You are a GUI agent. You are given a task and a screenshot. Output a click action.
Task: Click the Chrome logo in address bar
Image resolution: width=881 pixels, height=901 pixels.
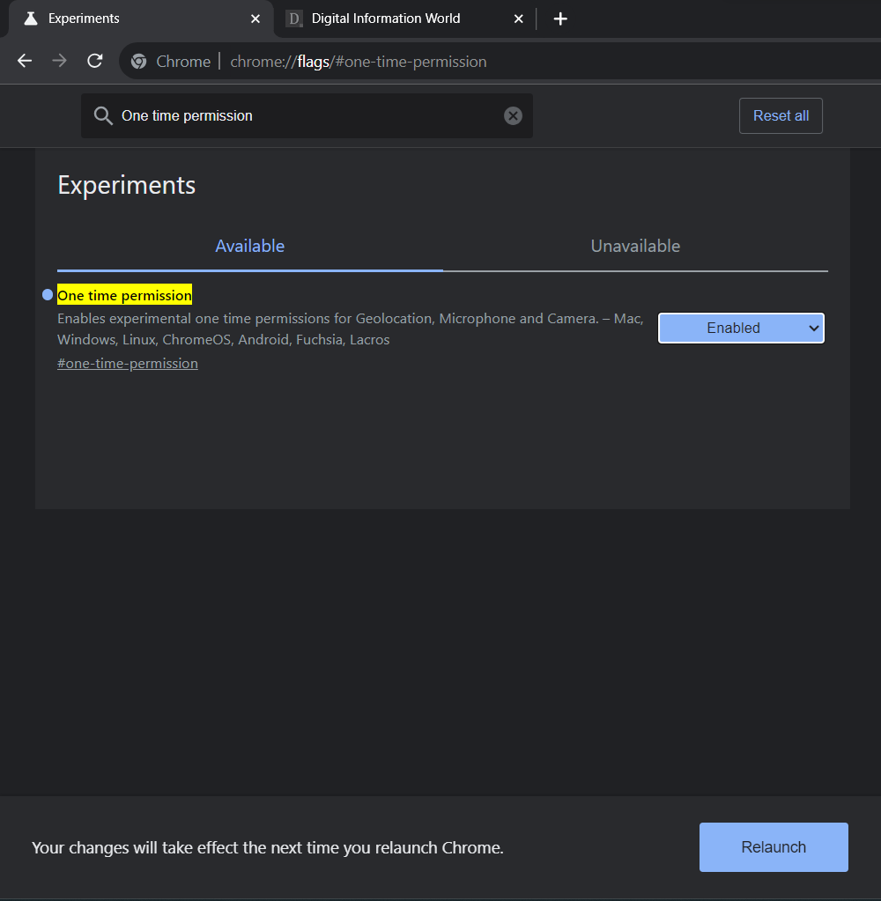click(x=138, y=62)
